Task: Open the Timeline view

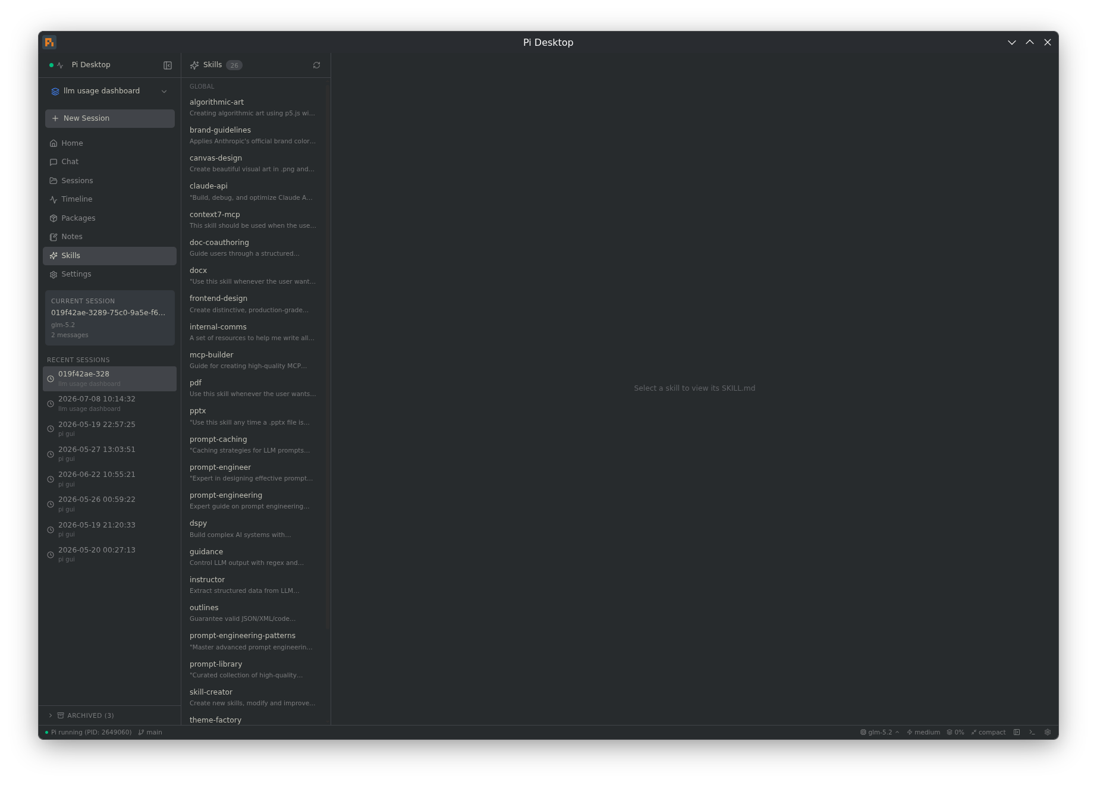Action: 109,199
